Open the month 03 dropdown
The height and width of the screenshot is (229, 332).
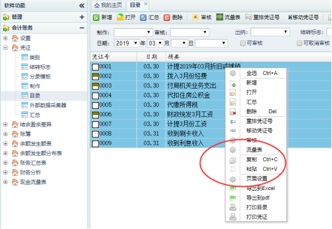click(155, 43)
